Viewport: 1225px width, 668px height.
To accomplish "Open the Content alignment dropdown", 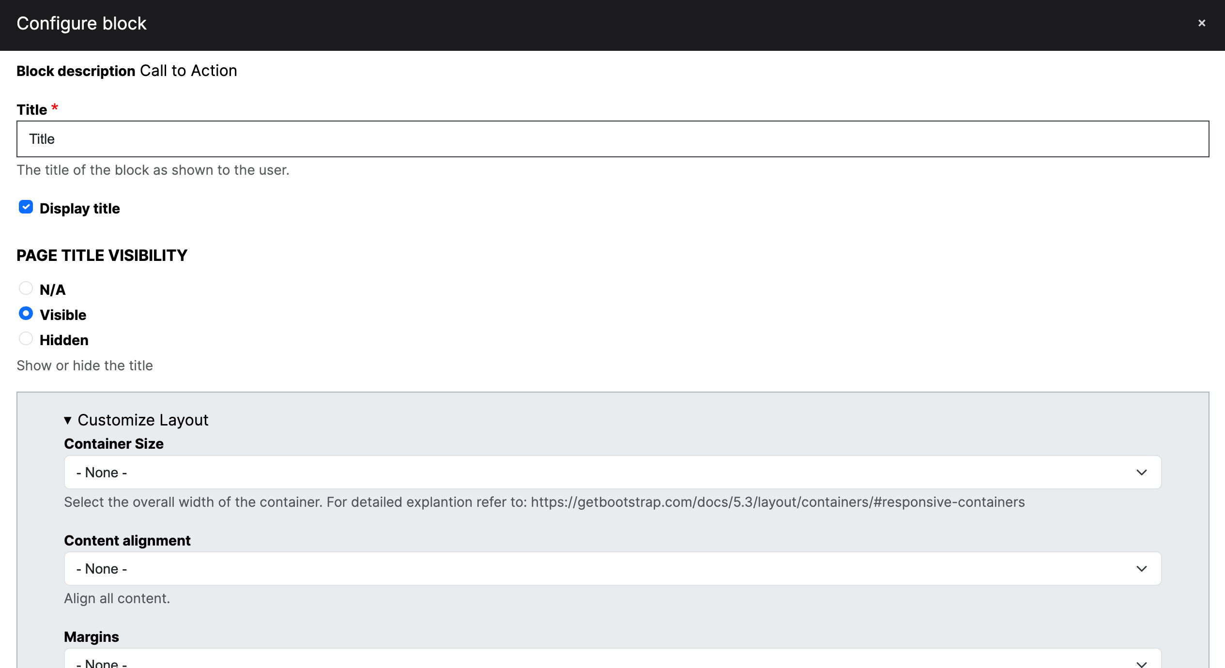I will pos(612,569).
